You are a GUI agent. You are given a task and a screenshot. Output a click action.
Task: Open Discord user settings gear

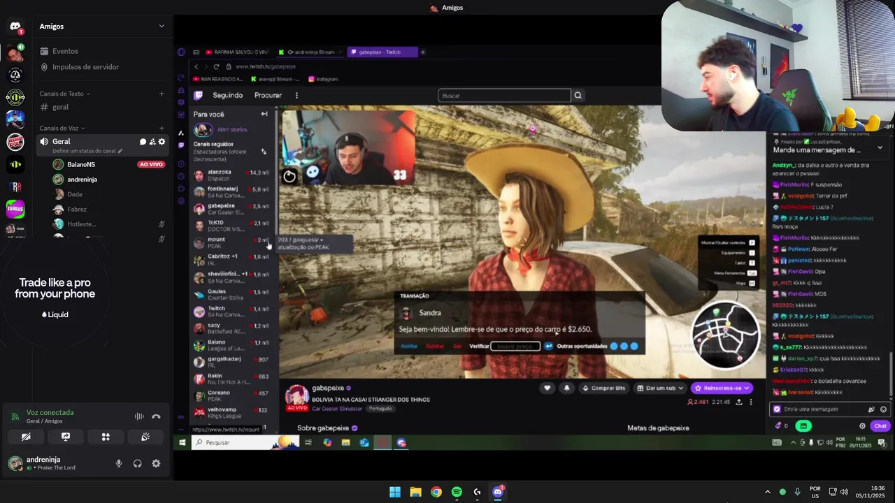[156, 463]
